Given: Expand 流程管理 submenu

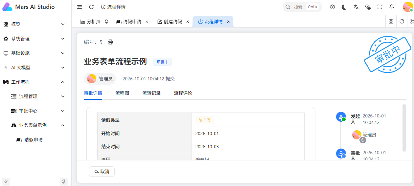Looking at the screenshot, I should pyautogui.click(x=34, y=96).
